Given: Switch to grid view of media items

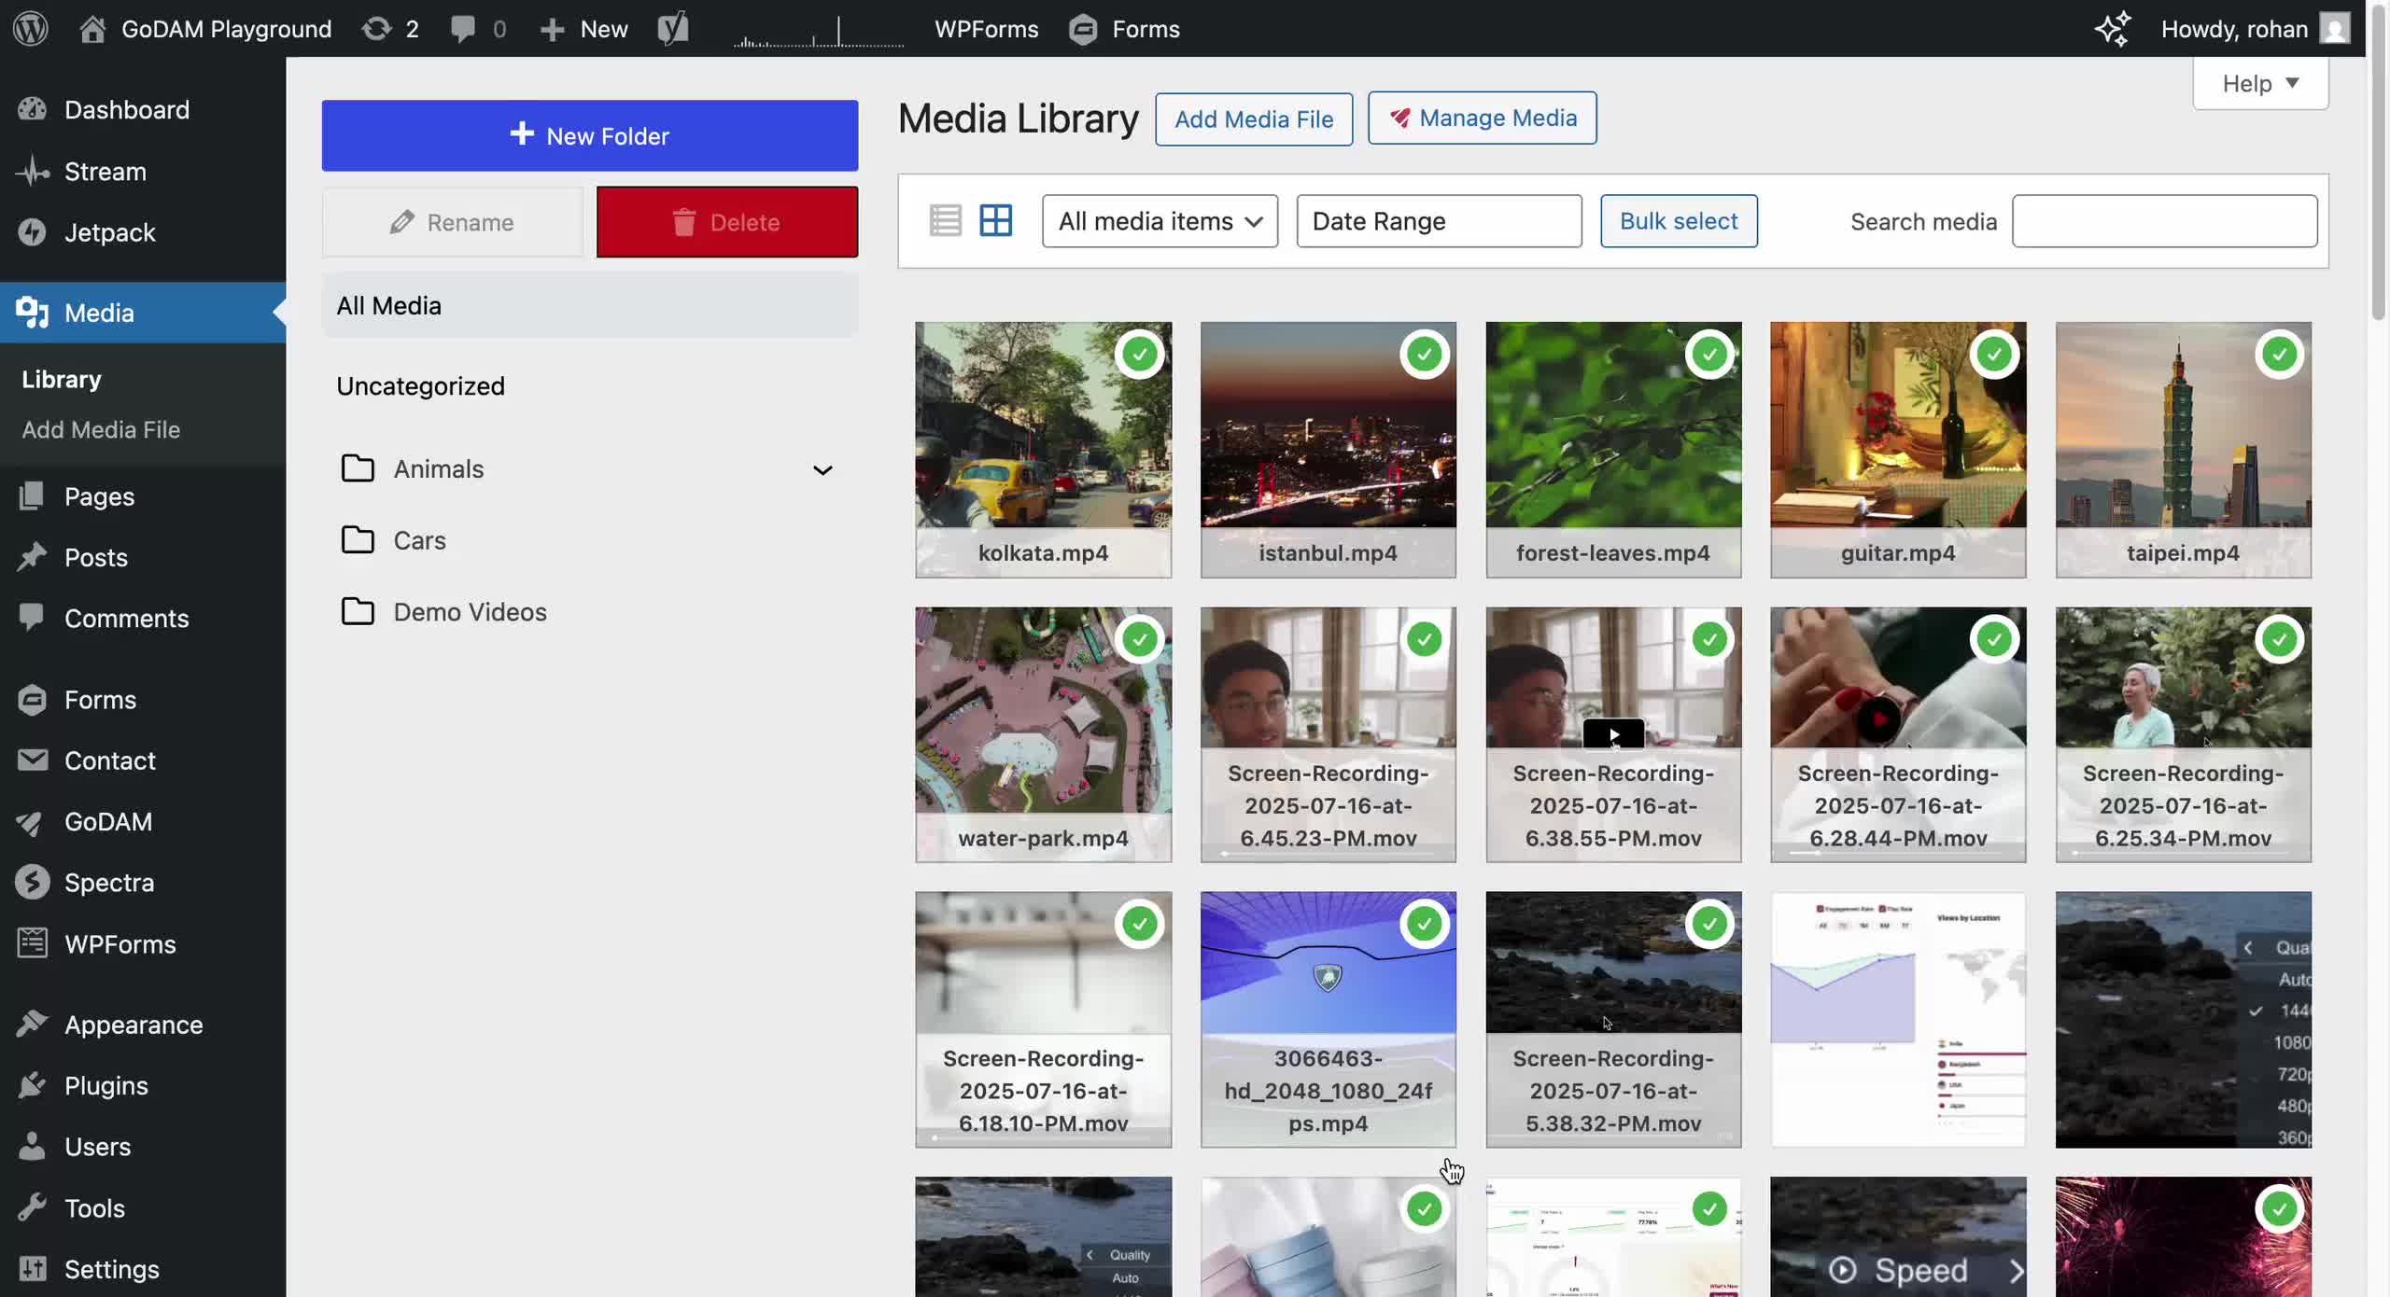Looking at the screenshot, I should [995, 220].
